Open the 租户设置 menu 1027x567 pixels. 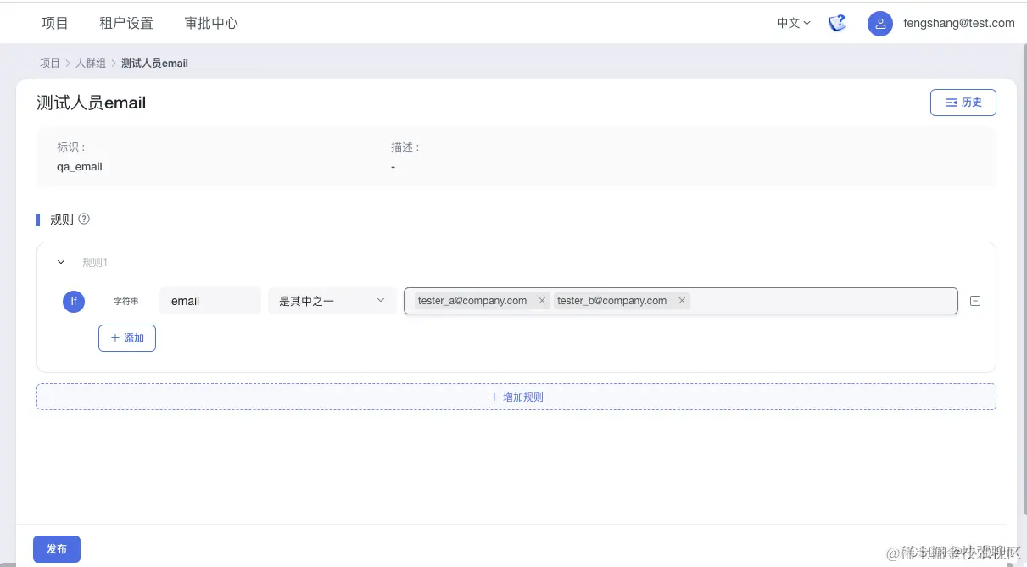[x=126, y=24]
